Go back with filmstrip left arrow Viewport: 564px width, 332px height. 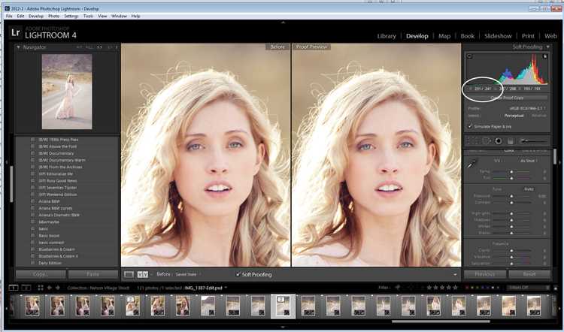pyautogui.click(x=50, y=288)
